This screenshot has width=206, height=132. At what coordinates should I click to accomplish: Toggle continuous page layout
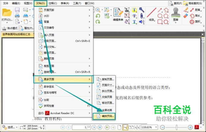tap(125, 127)
